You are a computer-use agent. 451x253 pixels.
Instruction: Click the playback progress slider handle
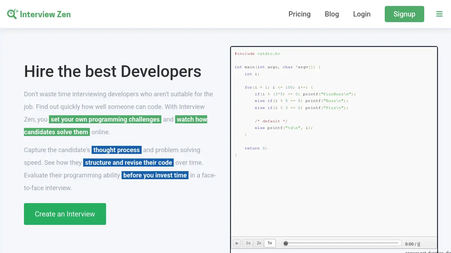click(x=286, y=243)
